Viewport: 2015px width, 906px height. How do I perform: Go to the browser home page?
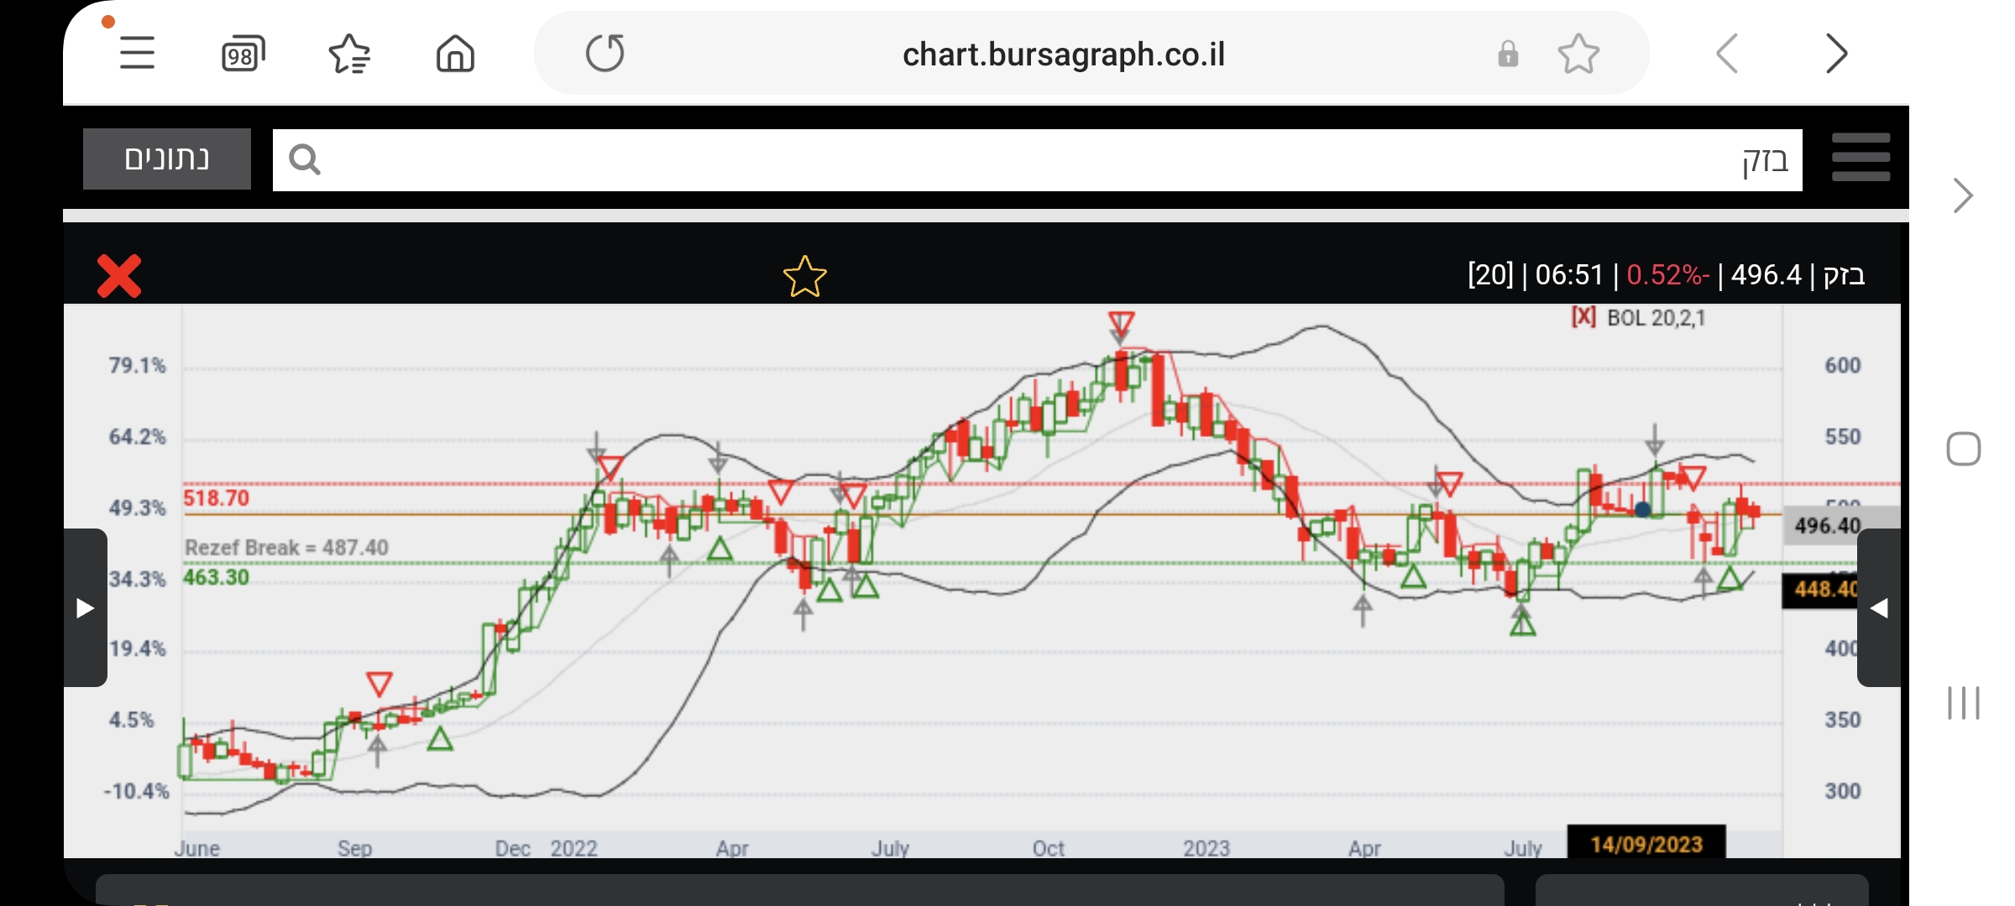pyautogui.click(x=455, y=55)
